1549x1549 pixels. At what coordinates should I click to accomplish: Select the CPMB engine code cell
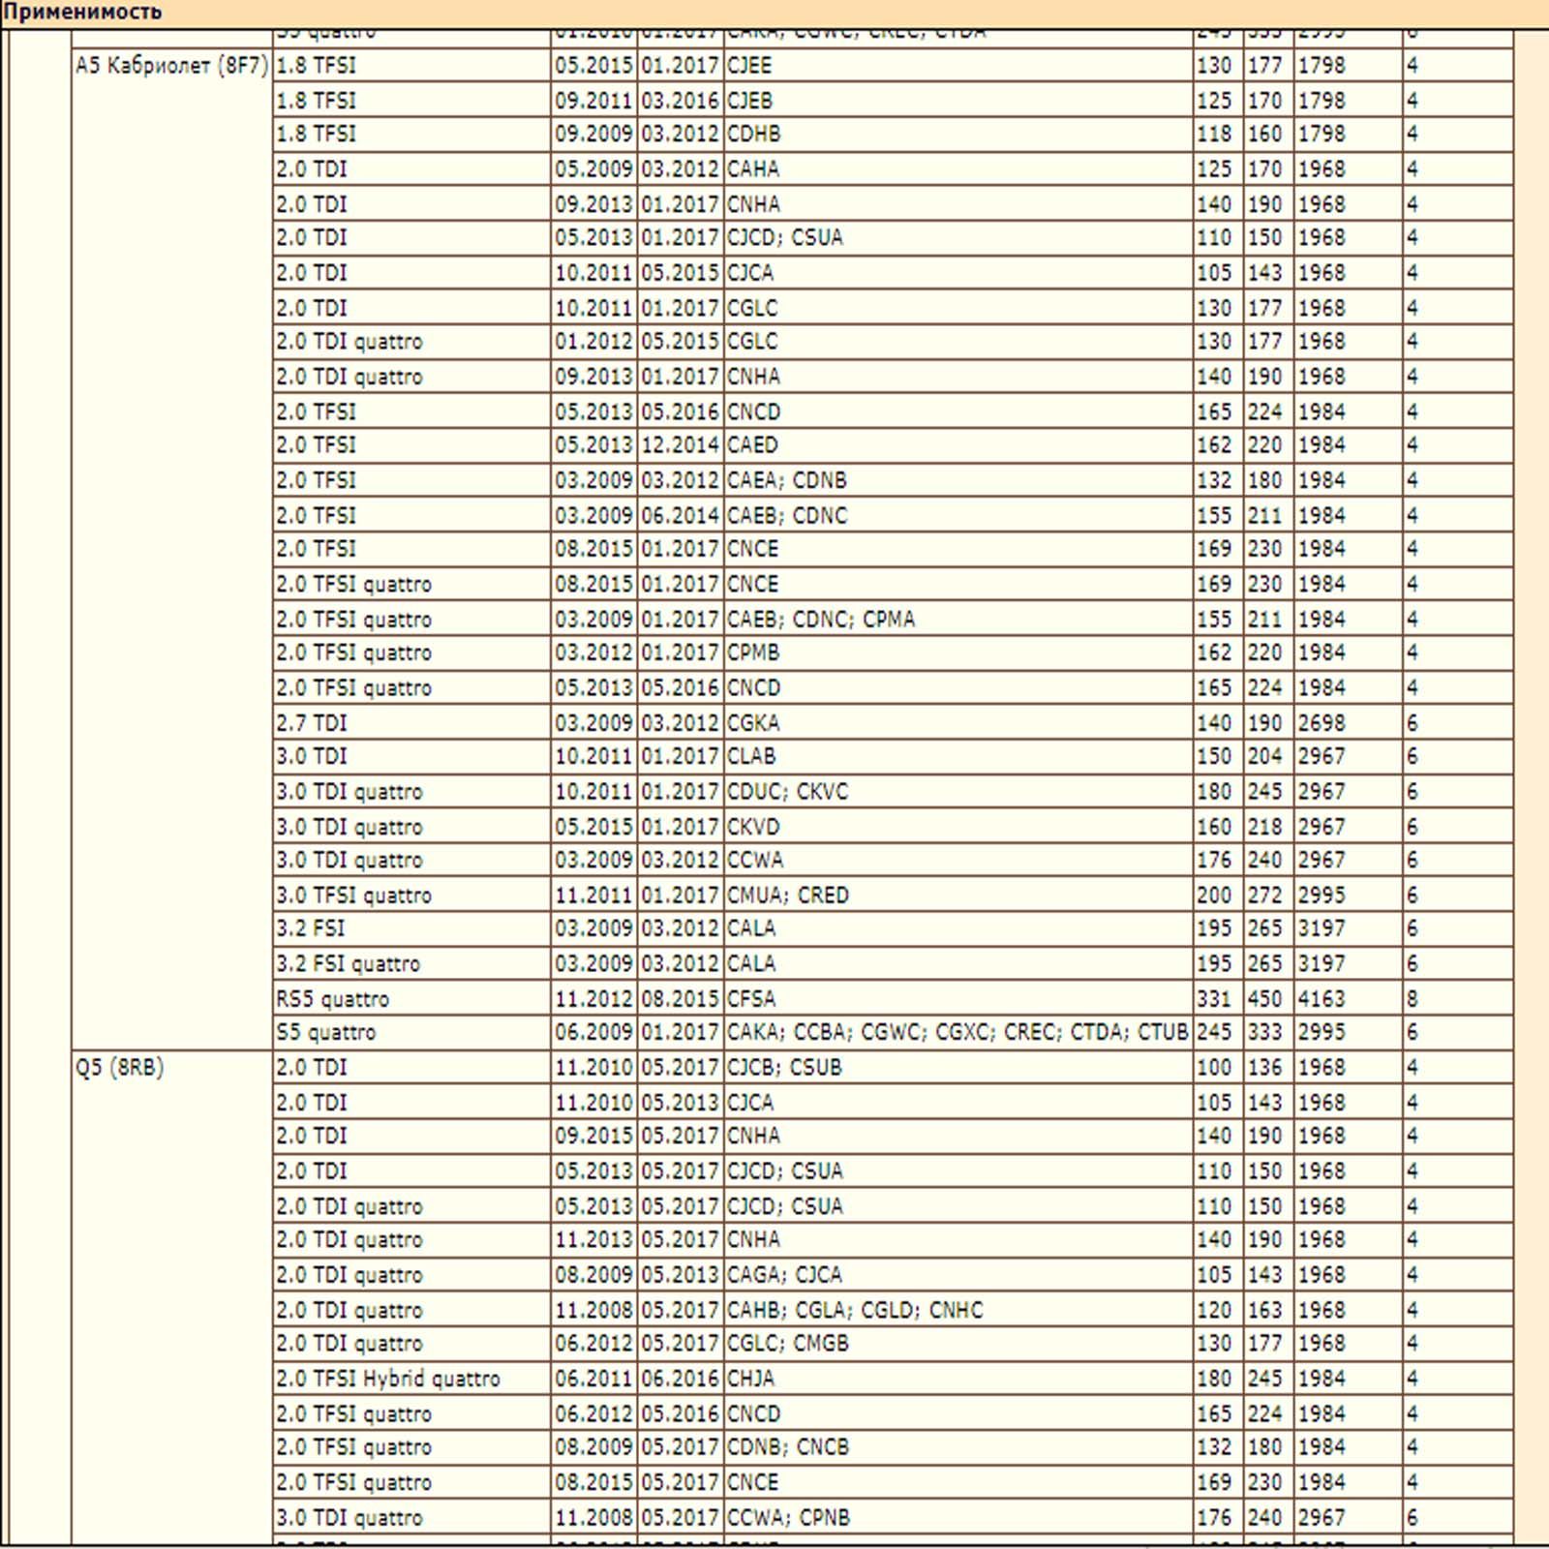pyautogui.click(x=753, y=653)
